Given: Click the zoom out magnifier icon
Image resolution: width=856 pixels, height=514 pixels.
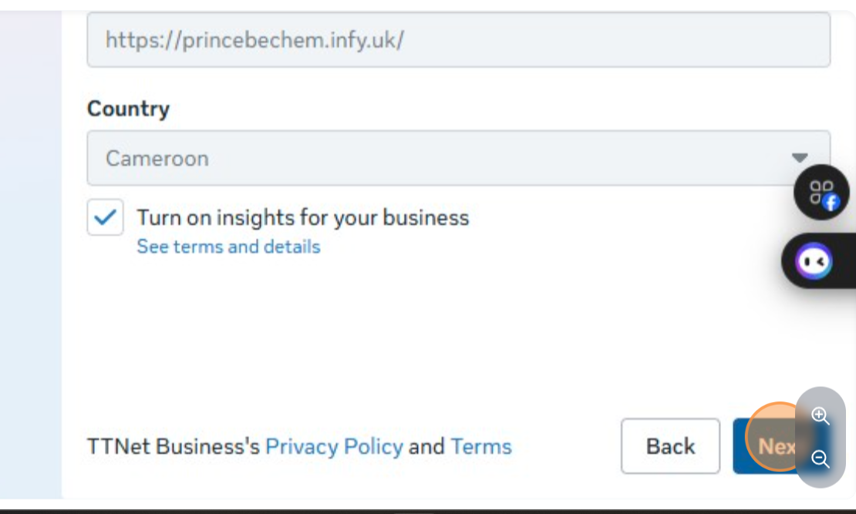Looking at the screenshot, I should [821, 459].
